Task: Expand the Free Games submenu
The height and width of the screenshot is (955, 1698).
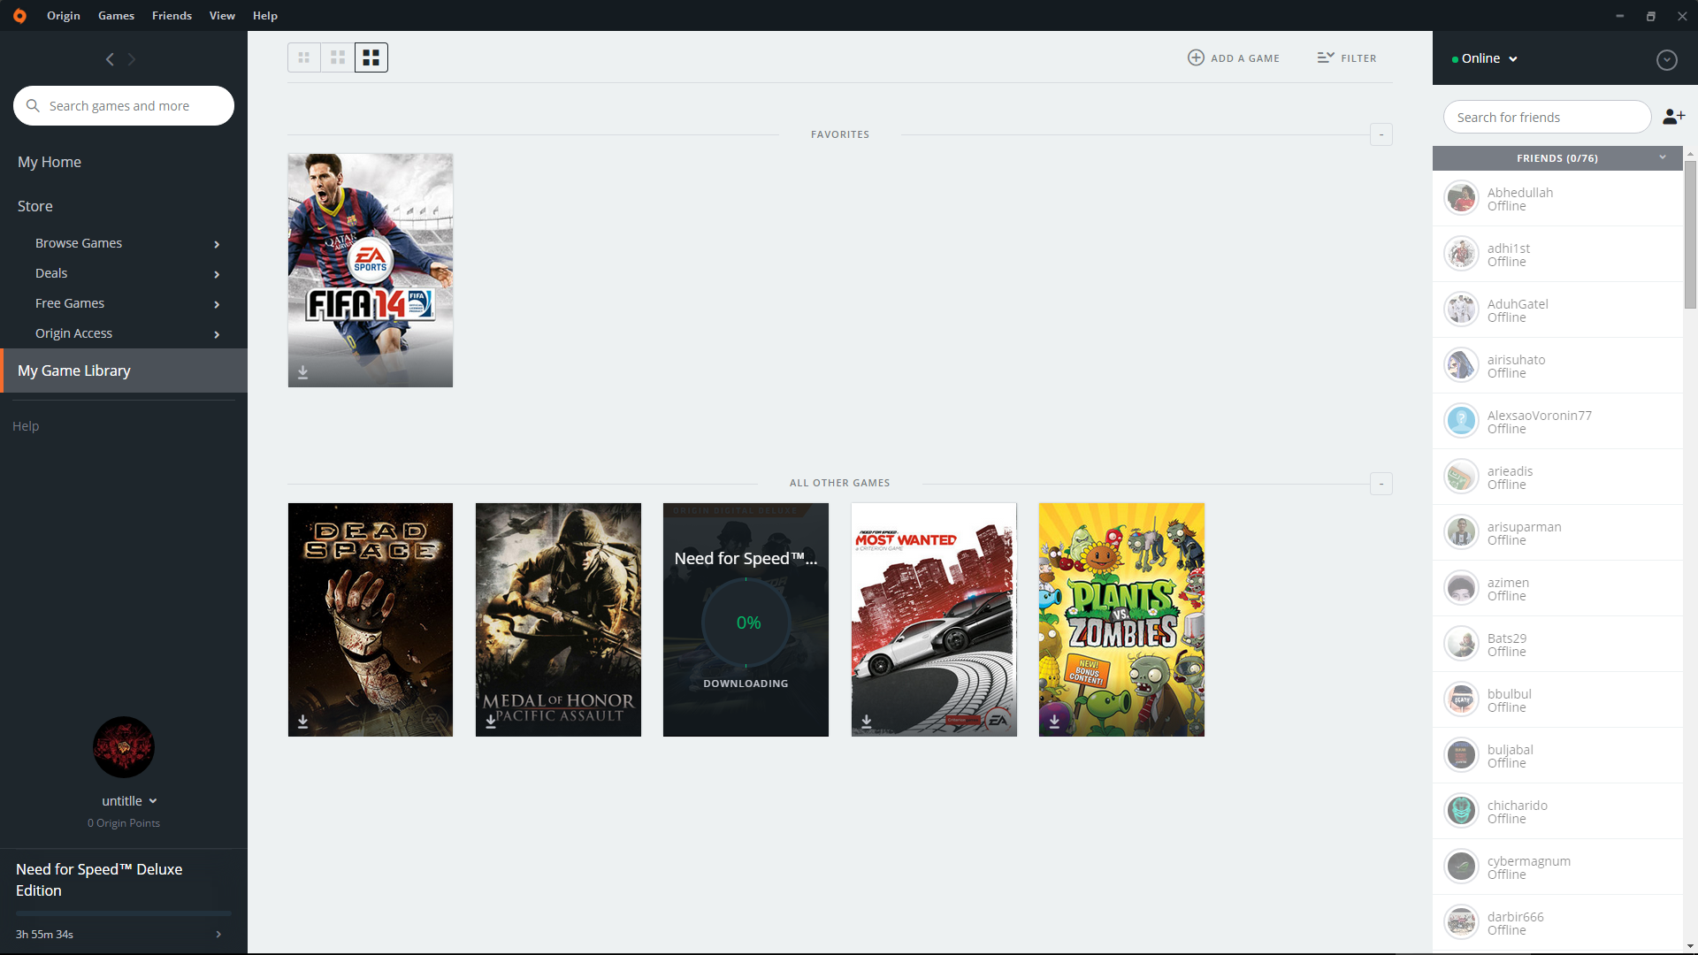Action: click(217, 304)
